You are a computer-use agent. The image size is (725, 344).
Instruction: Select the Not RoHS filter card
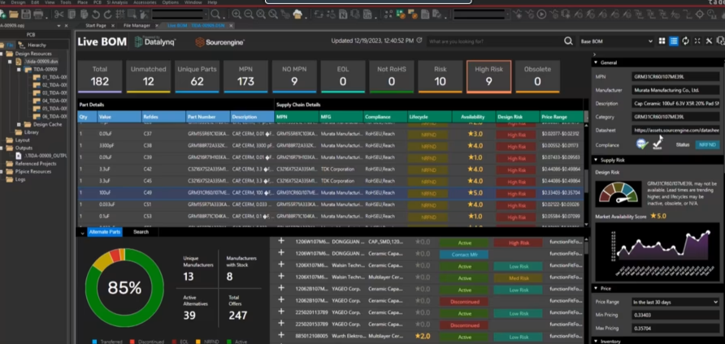click(392, 76)
